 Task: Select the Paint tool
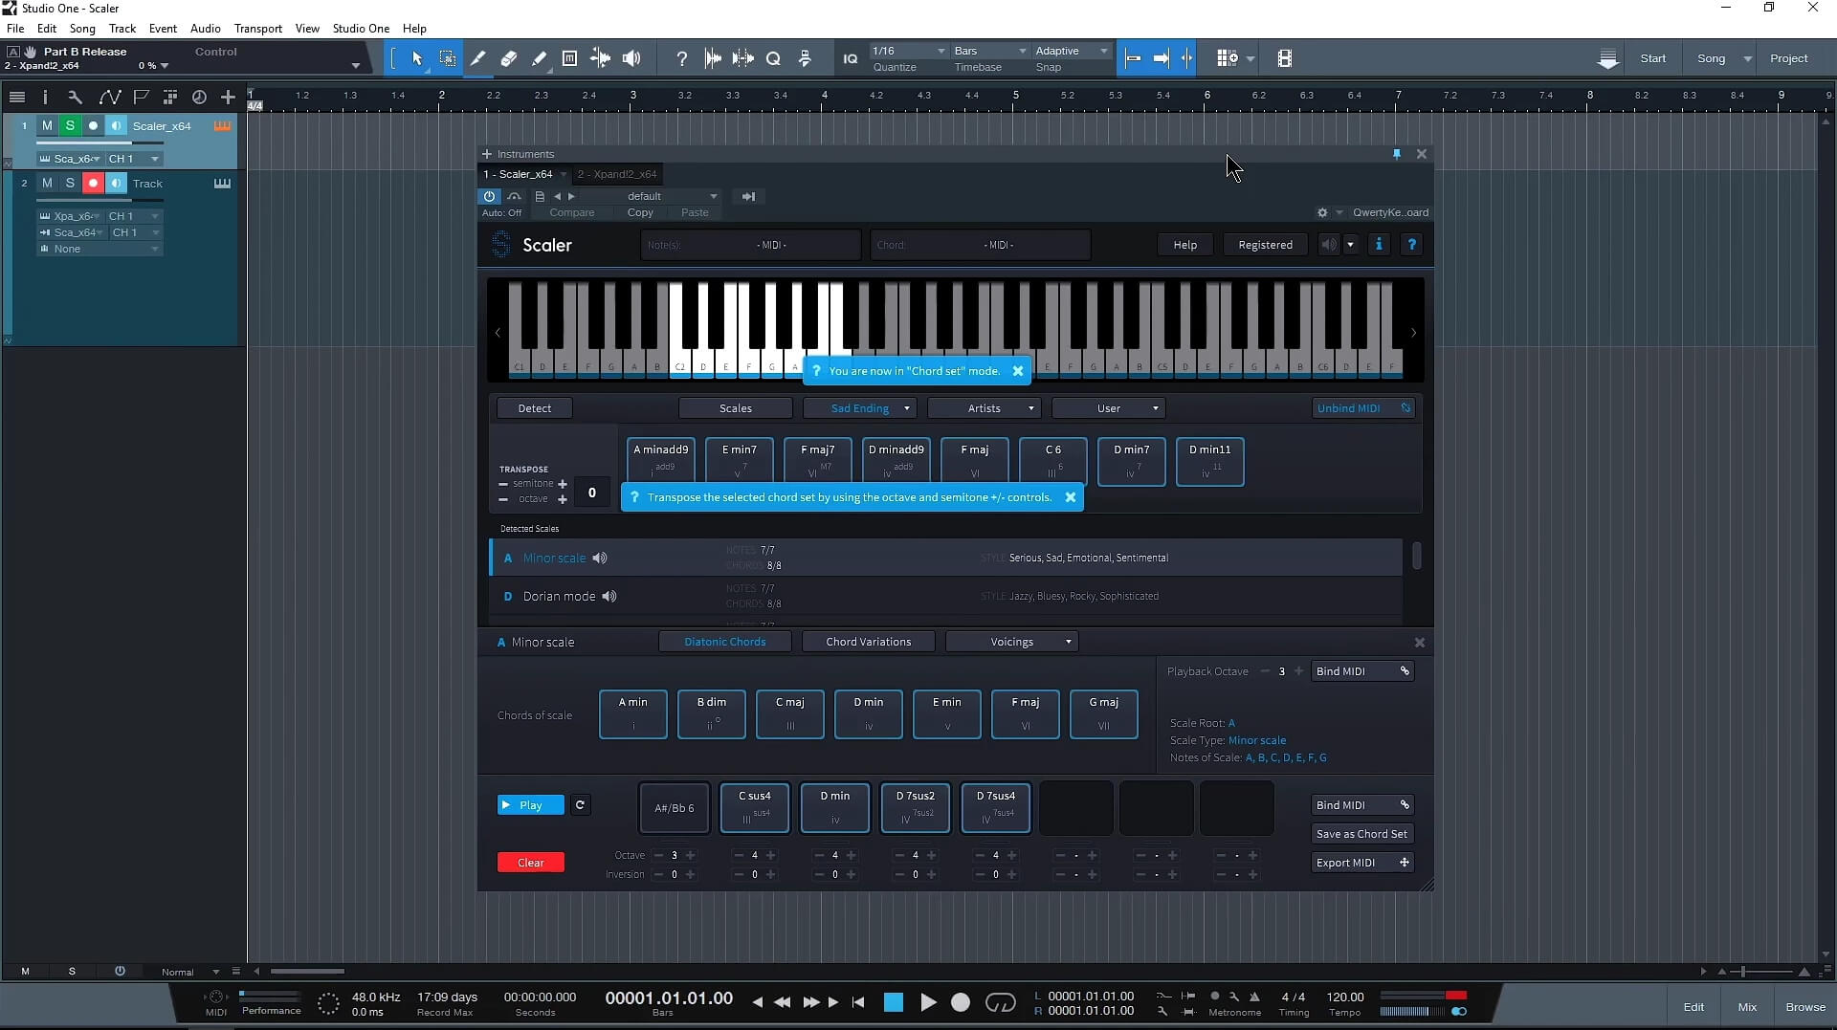point(539,58)
